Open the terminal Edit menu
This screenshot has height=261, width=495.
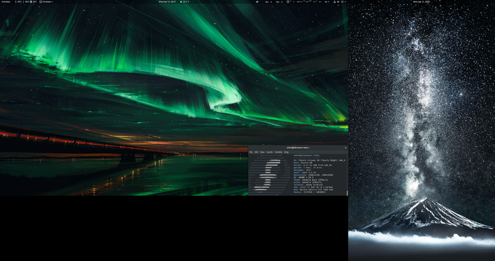click(x=256, y=152)
